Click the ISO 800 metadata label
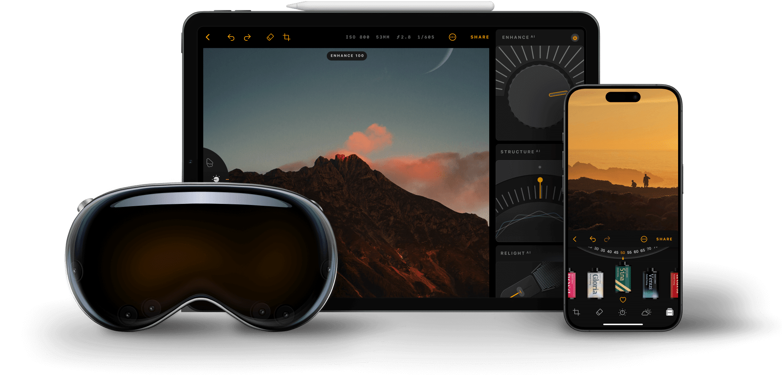 pyautogui.click(x=357, y=37)
